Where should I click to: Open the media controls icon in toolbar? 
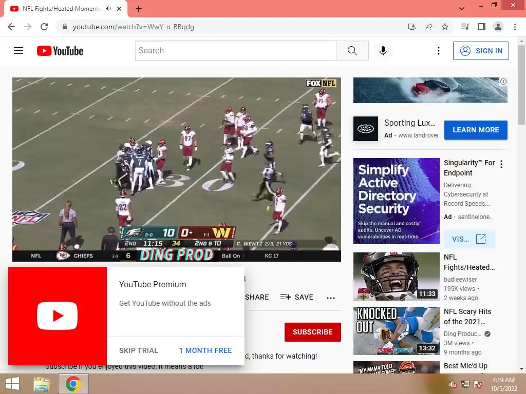click(x=465, y=27)
